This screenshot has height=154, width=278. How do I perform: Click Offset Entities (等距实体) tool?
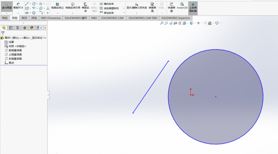point(85,7)
